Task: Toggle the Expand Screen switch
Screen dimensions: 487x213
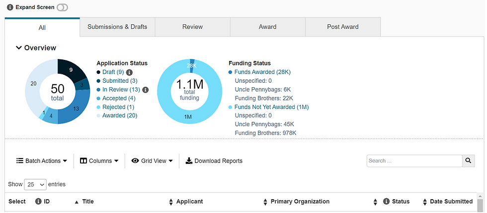Action: point(63,7)
